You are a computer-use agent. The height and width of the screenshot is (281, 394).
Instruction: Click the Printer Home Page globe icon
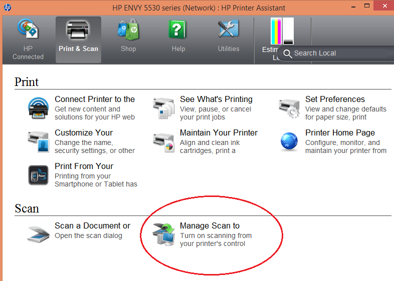tap(289, 141)
